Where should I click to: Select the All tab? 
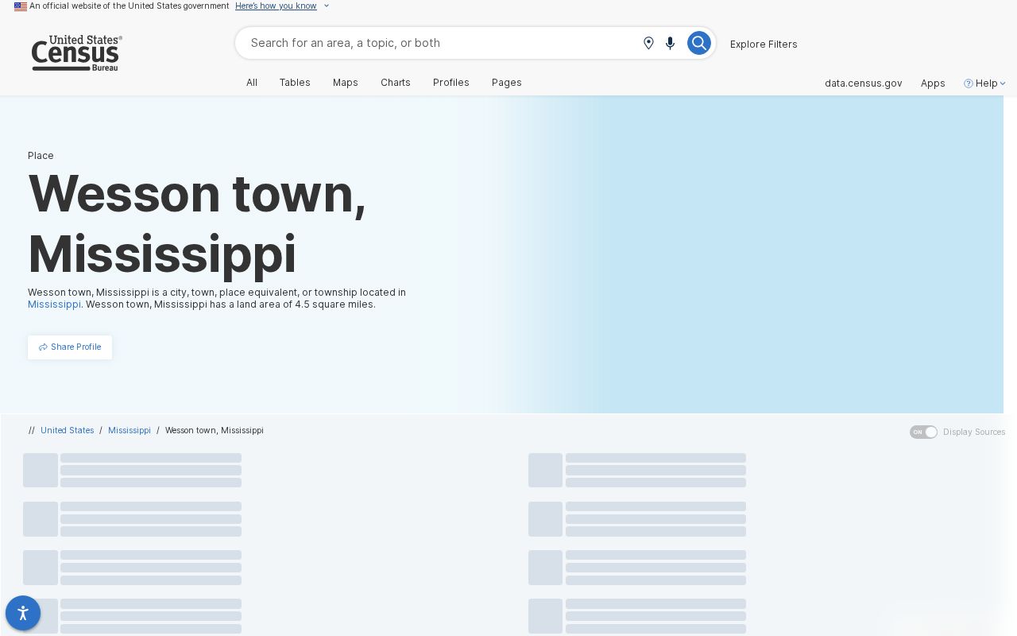pyautogui.click(x=252, y=83)
